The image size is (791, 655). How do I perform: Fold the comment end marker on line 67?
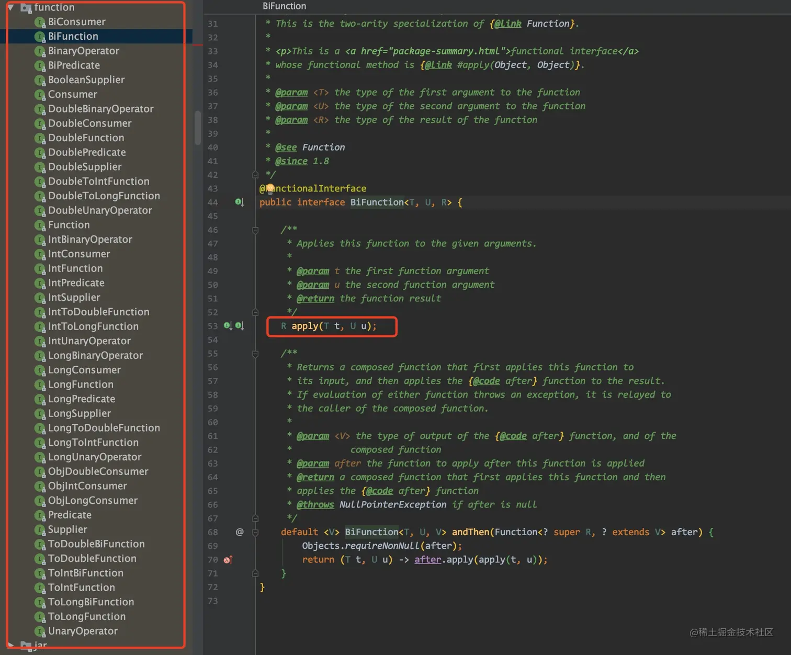tap(255, 518)
